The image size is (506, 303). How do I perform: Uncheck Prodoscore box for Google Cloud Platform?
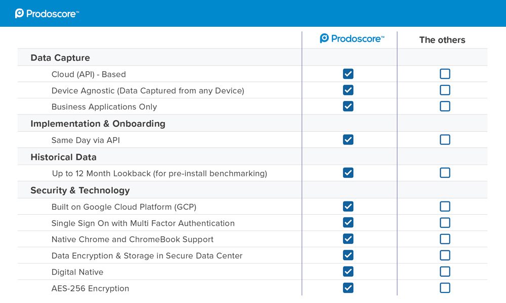(x=348, y=207)
